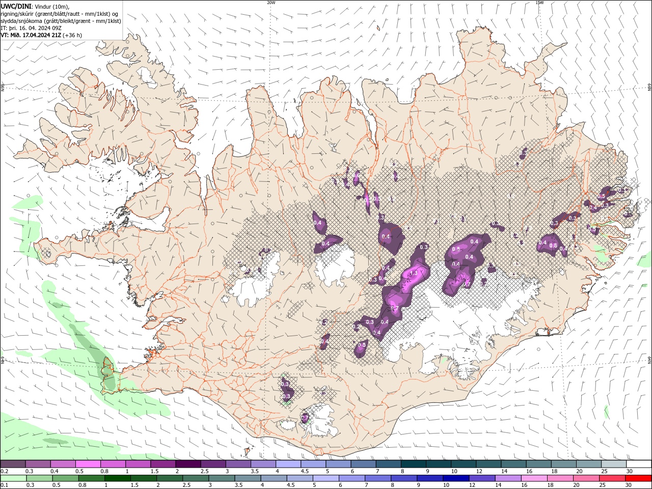Click the pale green 0.1 lower legend swatch
Image resolution: width=652 pixels, height=489 pixels.
point(14,478)
